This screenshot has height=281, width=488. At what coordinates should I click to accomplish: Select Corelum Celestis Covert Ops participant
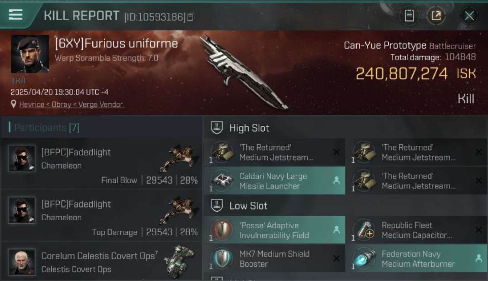tap(101, 262)
